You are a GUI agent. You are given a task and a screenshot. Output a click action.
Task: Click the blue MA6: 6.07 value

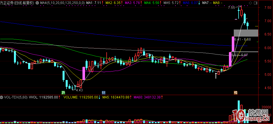[x=191, y=3]
